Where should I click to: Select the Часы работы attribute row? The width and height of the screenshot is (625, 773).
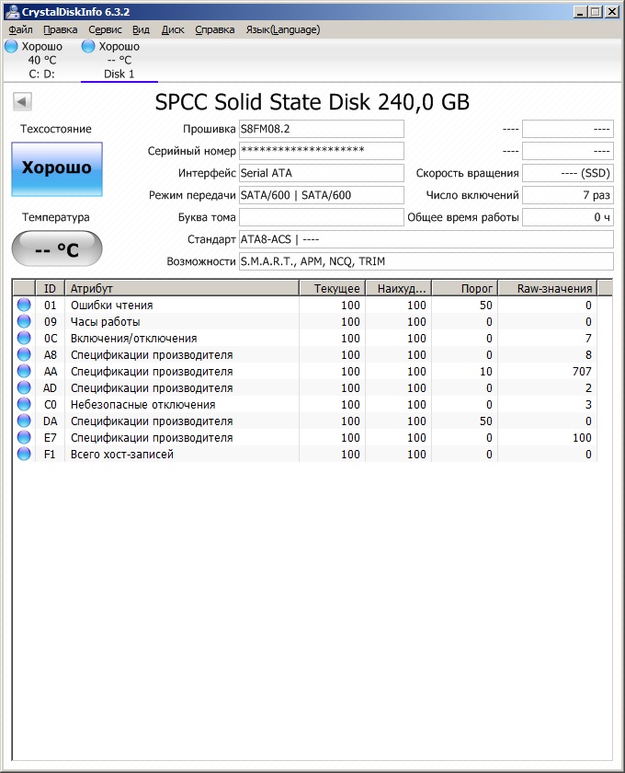click(184, 322)
